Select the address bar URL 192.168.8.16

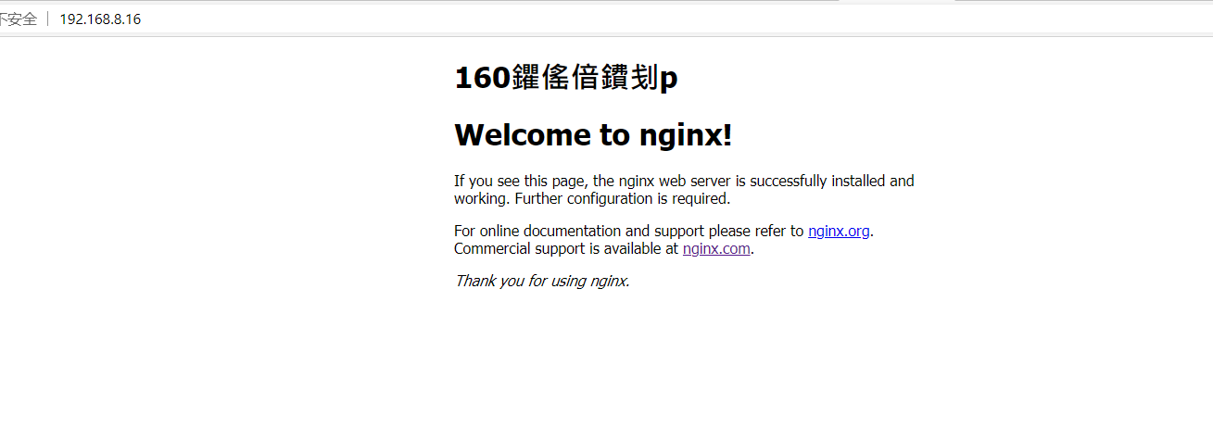100,19
